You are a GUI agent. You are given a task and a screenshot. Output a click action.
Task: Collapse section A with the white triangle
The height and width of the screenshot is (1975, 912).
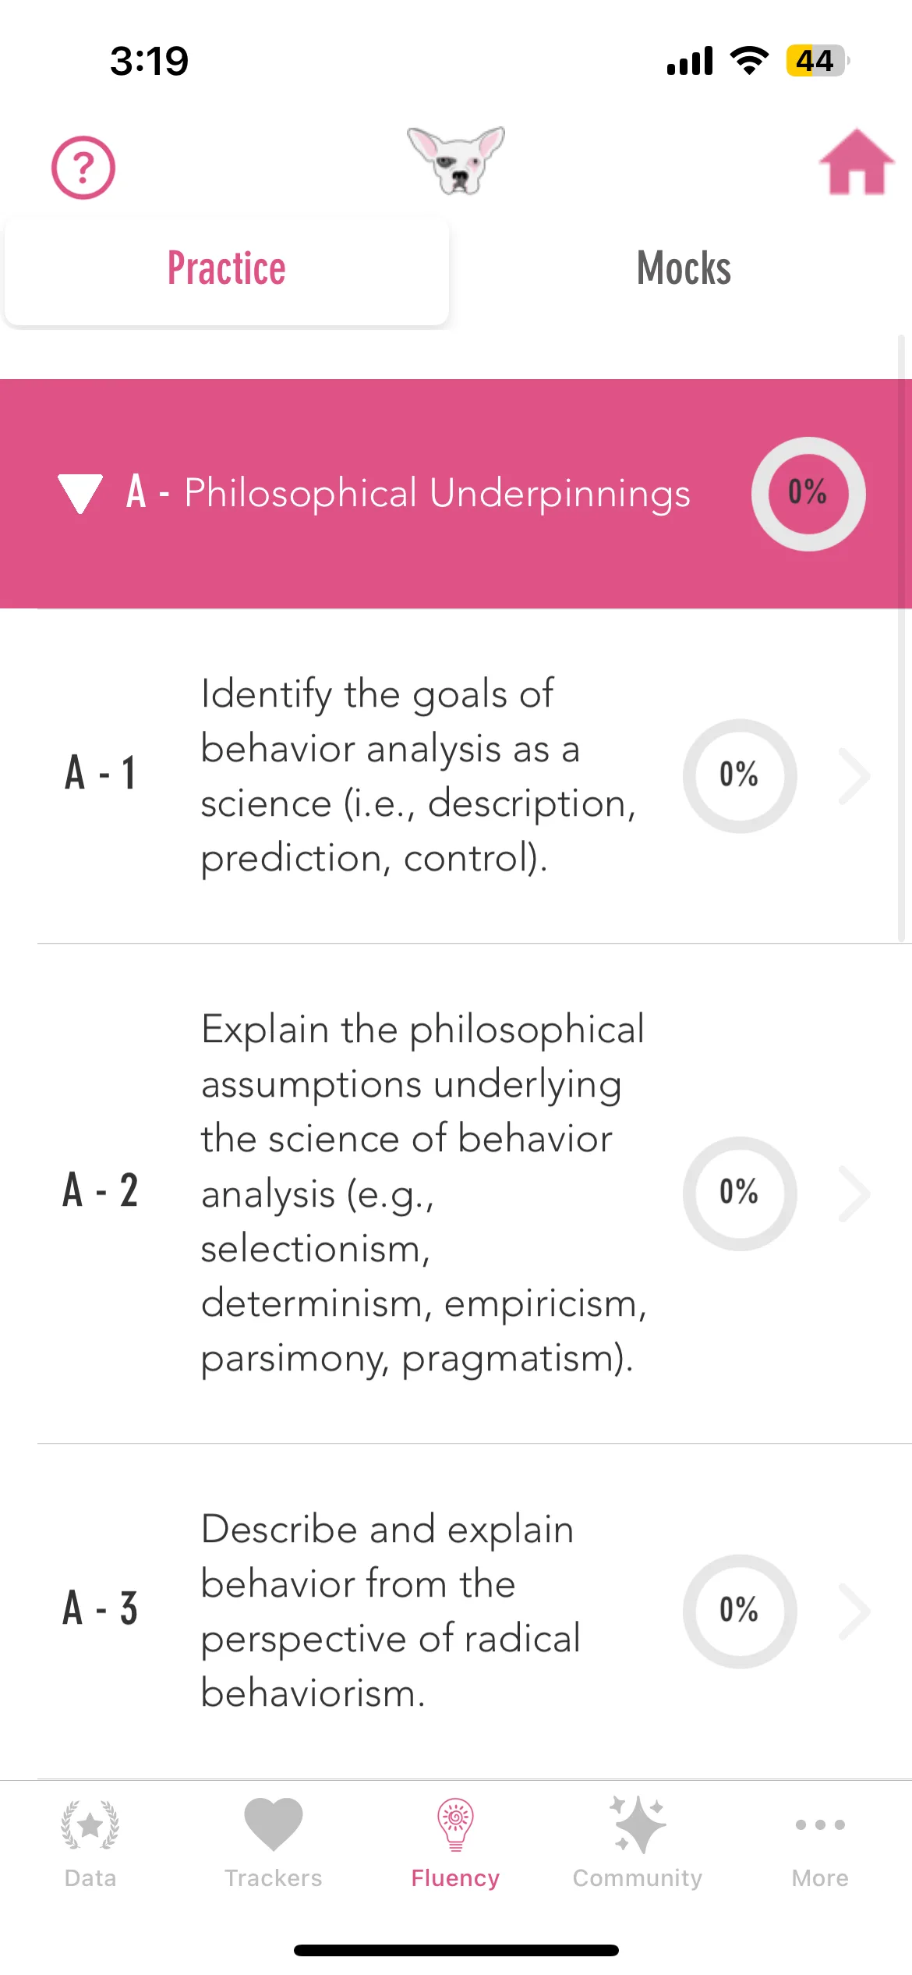click(x=80, y=494)
